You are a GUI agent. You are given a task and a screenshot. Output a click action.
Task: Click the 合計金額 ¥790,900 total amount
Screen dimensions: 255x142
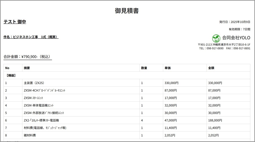[x=28, y=57]
